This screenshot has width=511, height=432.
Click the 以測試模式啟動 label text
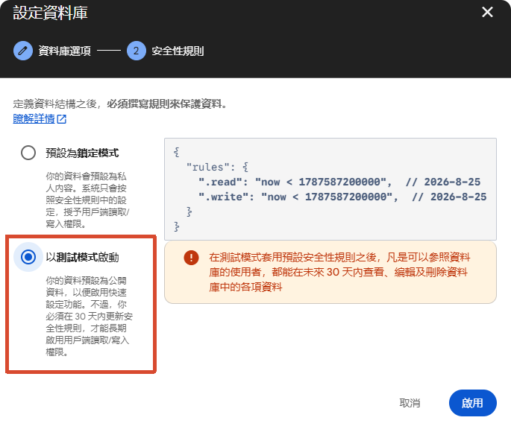click(82, 257)
